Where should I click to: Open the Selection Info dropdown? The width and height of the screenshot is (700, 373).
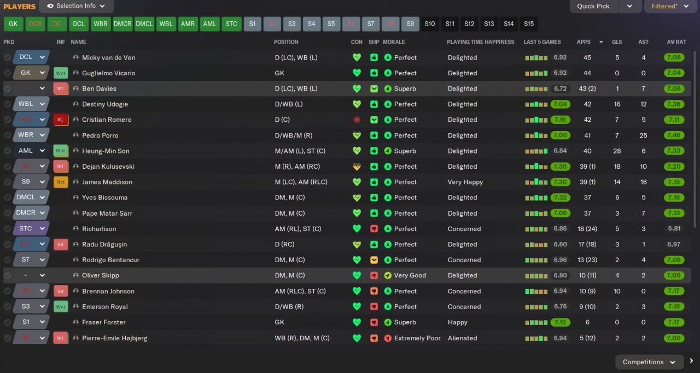[x=77, y=6]
